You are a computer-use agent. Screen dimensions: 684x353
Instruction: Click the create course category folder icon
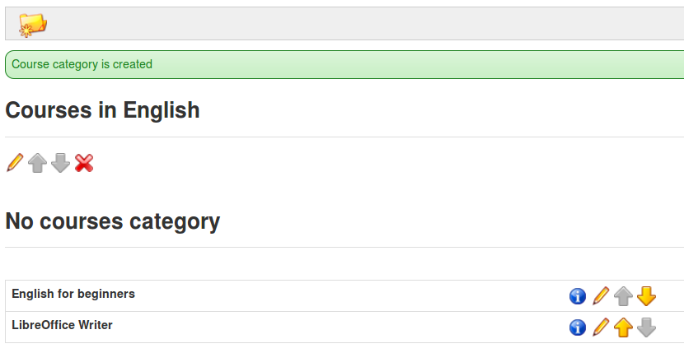click(33, 25)
